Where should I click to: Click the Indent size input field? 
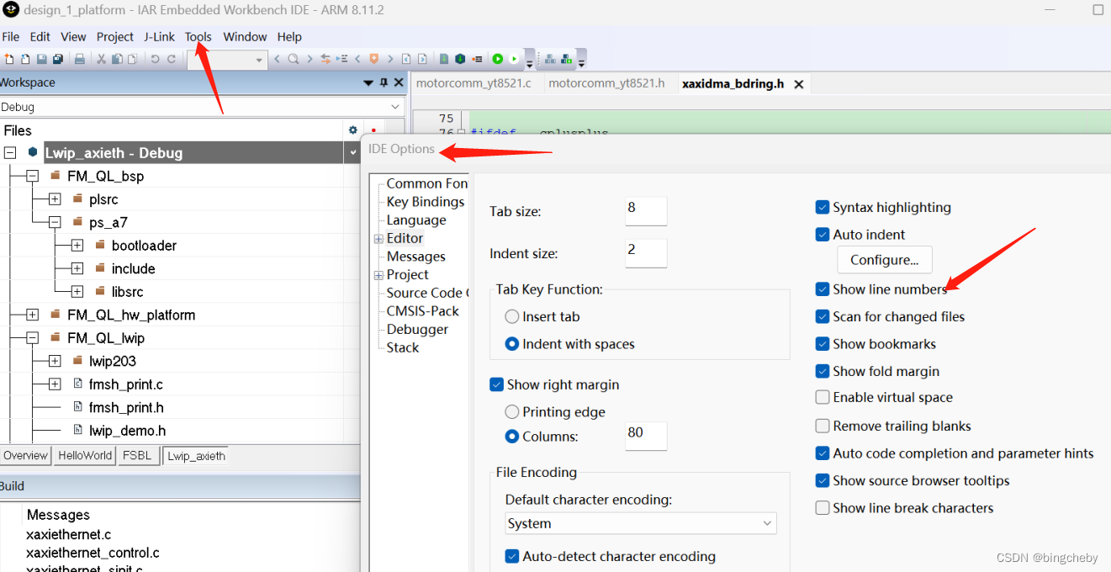(x=646, y=253)
